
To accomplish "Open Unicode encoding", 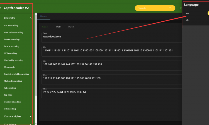I will point(12,102).
